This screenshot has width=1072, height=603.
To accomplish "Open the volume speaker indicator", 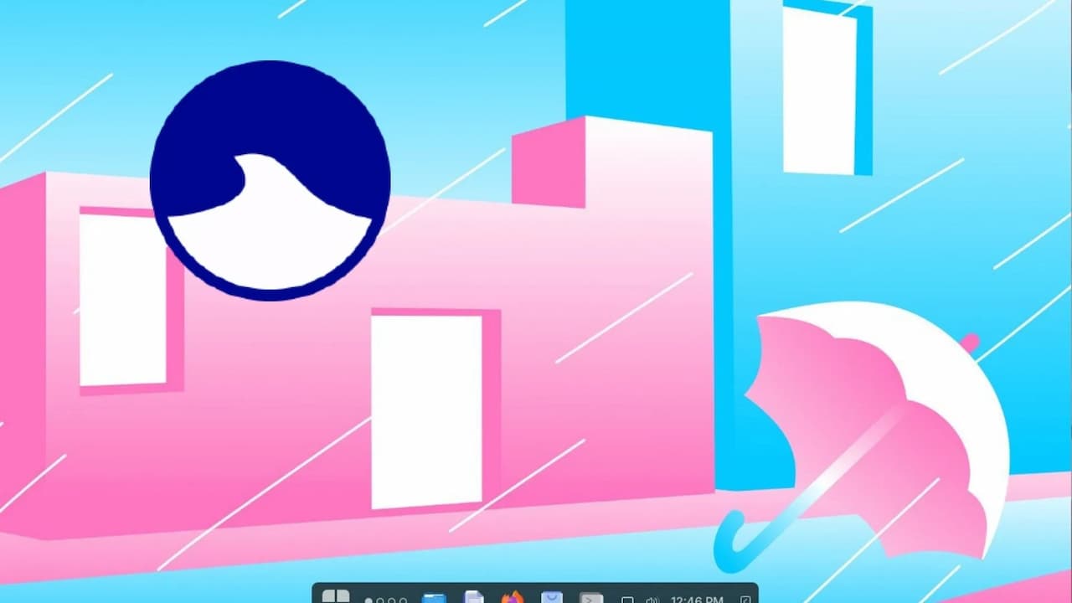I will [x=652, y=600].
